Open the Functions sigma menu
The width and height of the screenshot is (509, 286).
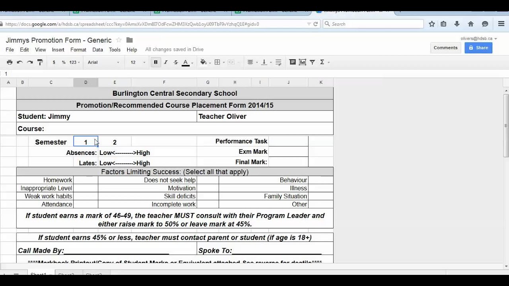pos(322,62)
